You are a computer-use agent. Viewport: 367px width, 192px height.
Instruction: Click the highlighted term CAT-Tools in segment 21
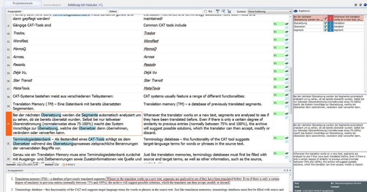coord(96,139)
